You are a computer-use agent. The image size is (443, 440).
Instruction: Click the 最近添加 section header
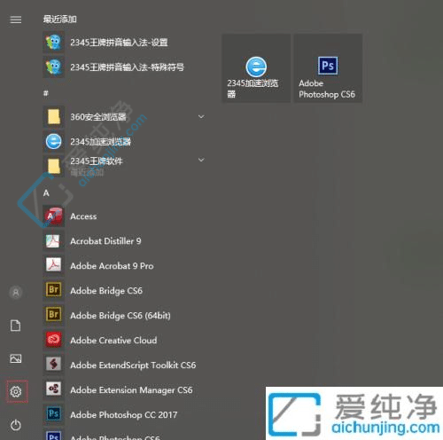click(x=60, y=20)
